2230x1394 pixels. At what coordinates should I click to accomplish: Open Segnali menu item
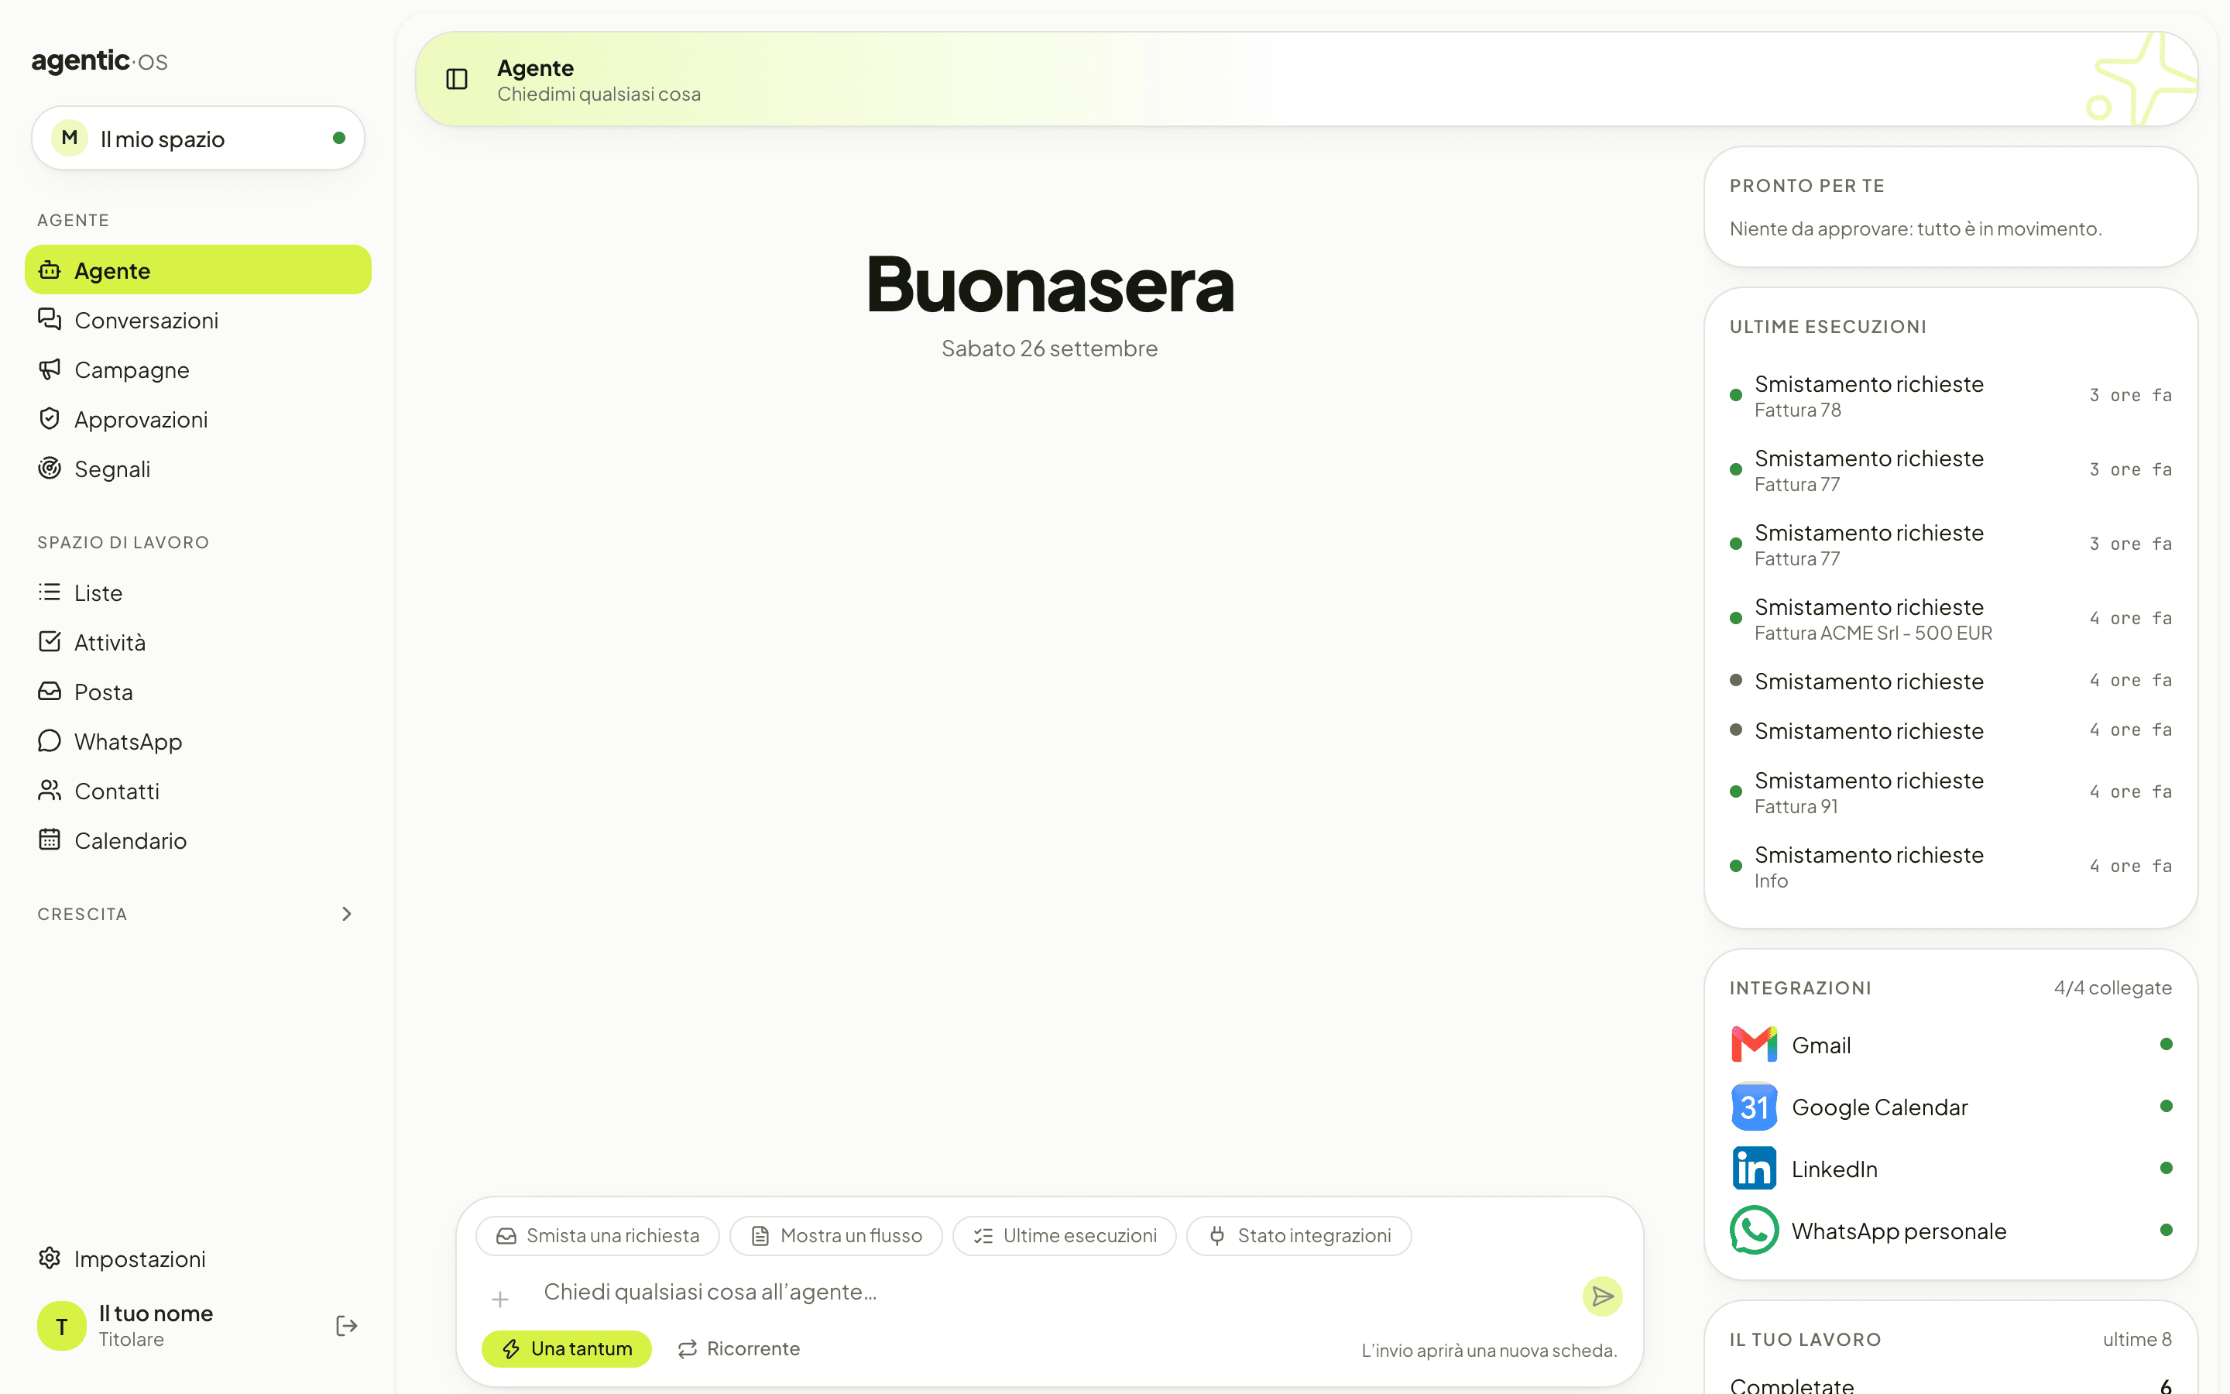tap(198, 469)
